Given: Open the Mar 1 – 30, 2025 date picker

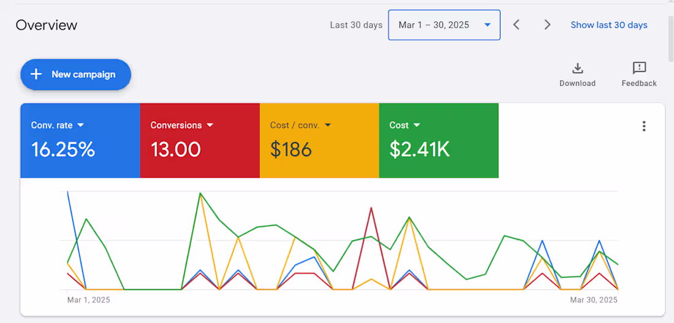Looking at the screenshot, I should [444, 25].
